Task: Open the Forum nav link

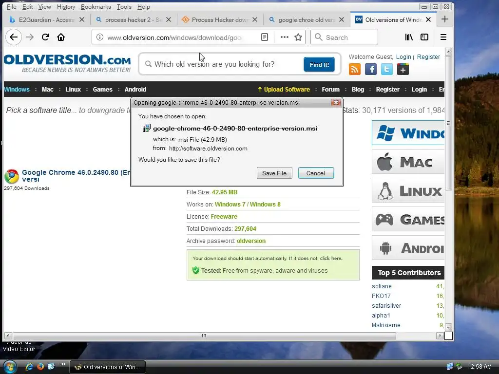Action: 330,90
